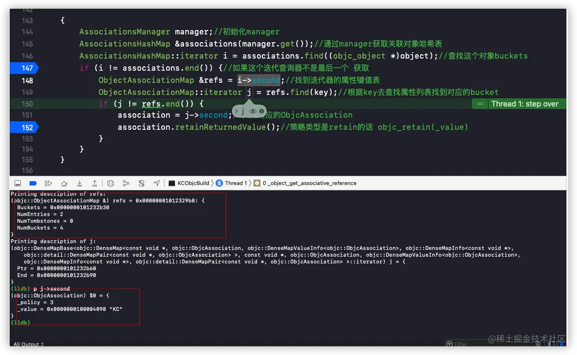Screen dimensions: 577x355
Task: Click the simulate location arrow icon
Action: [x=157, y=183]
